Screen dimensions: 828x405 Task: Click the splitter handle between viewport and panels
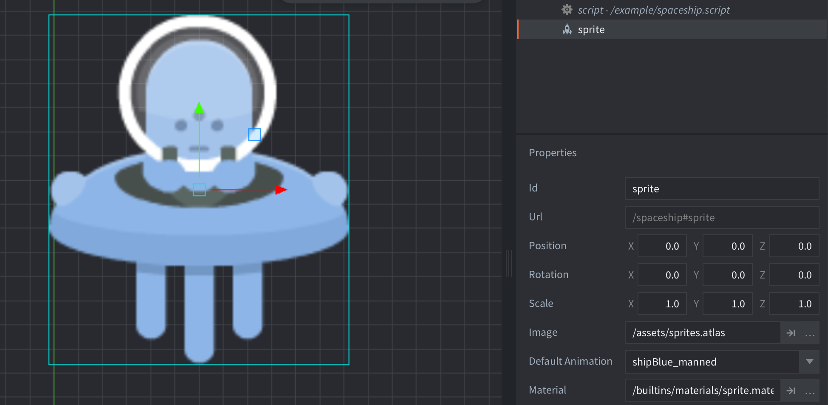pos(508,264)
